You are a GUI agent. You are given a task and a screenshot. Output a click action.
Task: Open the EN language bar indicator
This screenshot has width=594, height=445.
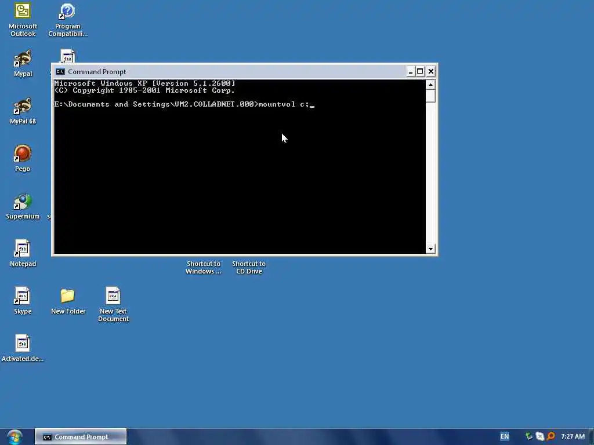point(505,437)
